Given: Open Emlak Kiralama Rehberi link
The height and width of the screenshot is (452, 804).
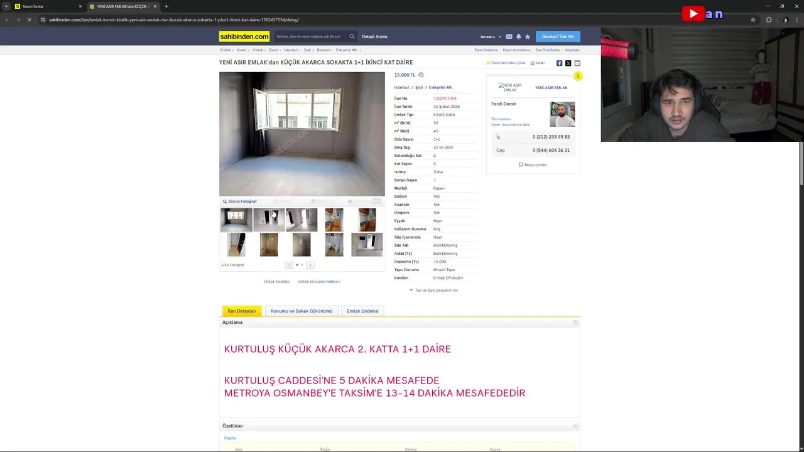Looking at the screenshot, I should (318, 281).
